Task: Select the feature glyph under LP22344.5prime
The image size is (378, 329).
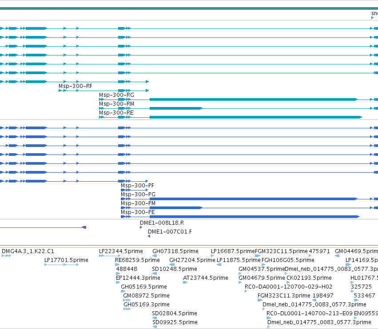Action: click(110, 256)
